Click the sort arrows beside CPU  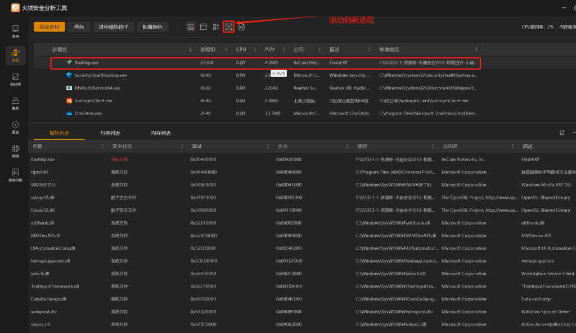coord(255,49)
